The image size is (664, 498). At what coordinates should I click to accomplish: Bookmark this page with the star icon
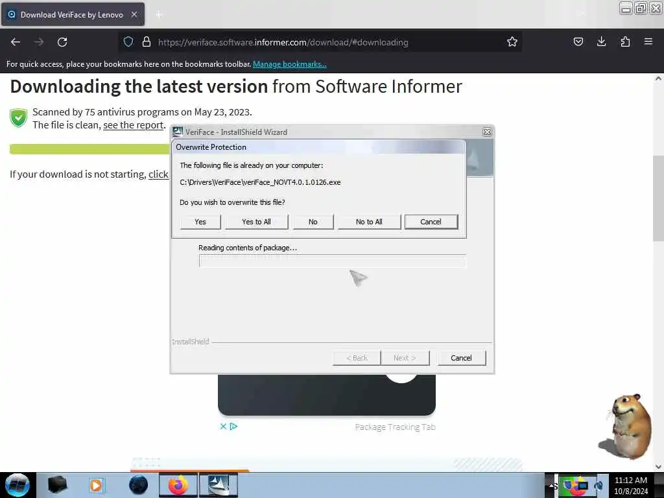[x=512, y=41]
